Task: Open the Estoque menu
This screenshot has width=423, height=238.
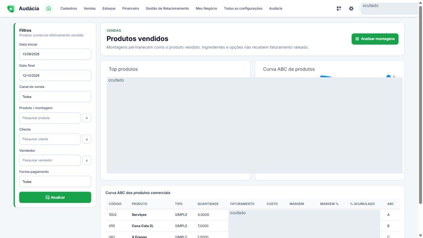Action: point(109,9)
